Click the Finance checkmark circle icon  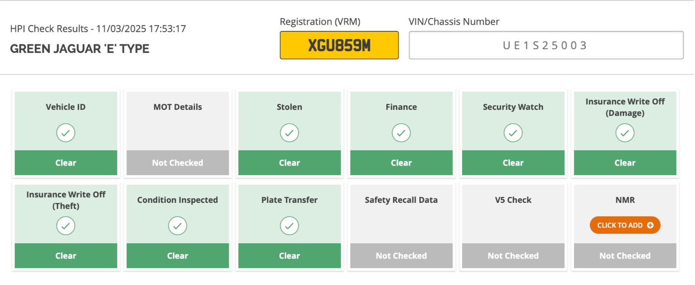click(401, 133)
